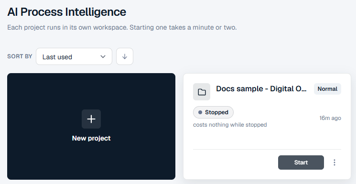The width and height of the screenshot is (356, 184).
Task: Click the AI Process Intelligence heading
Action: coord(67,12)
